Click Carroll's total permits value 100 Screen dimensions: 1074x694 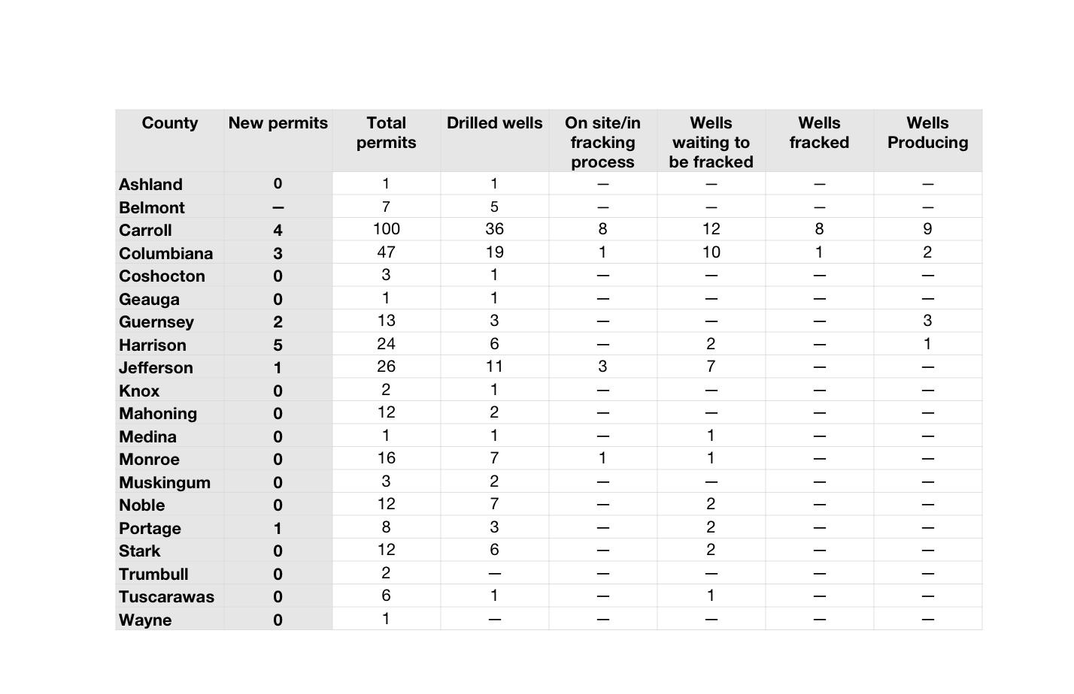click(386, 229)
